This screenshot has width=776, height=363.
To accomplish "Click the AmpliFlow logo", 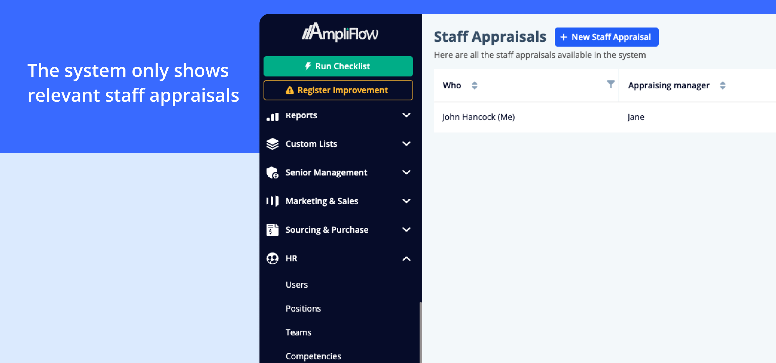I will point(340,32).
